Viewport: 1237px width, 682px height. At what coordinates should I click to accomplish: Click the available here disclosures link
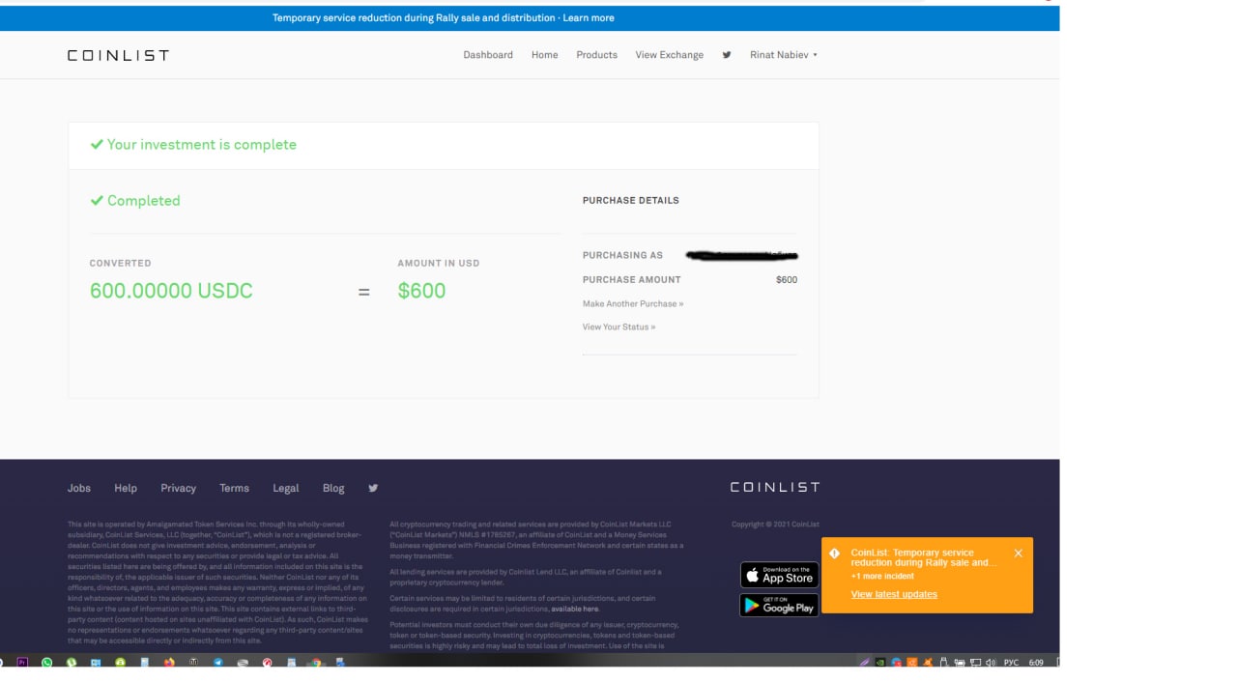575,609
